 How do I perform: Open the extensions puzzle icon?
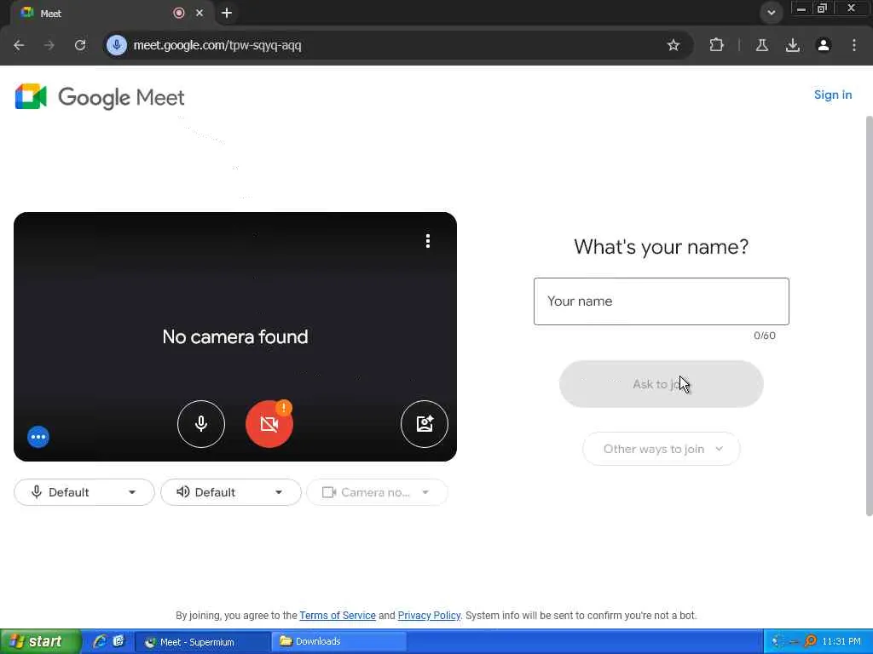[x=716, y=45]
